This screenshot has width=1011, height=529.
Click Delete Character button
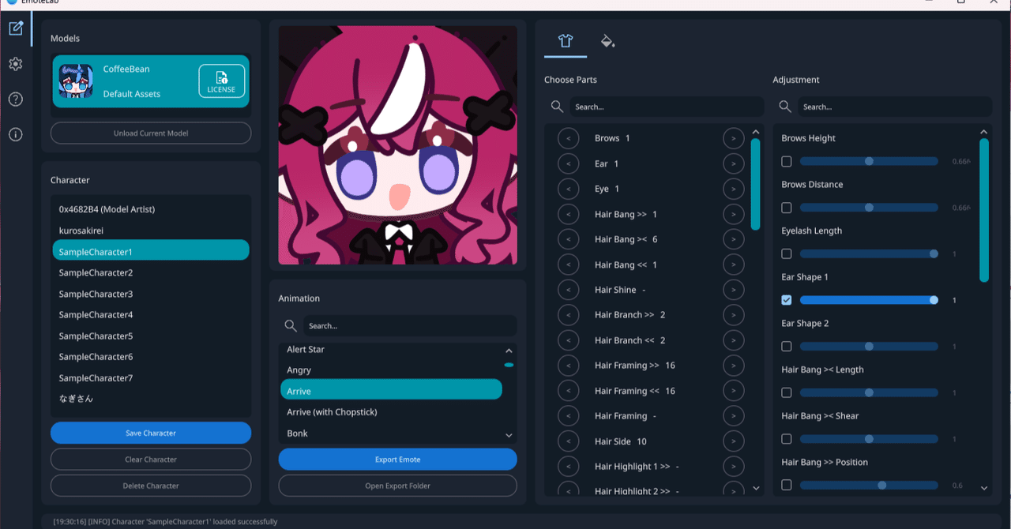pyautogui.click(x=151, y=486)
